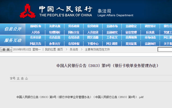Open the 意见征集 link
172x108 pixels.
[x=131, y=44]
